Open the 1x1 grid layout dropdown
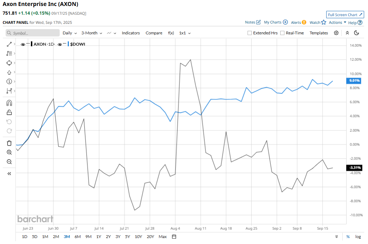The width and height of the screenshot is (368, 244). click(x=185, y=33)
